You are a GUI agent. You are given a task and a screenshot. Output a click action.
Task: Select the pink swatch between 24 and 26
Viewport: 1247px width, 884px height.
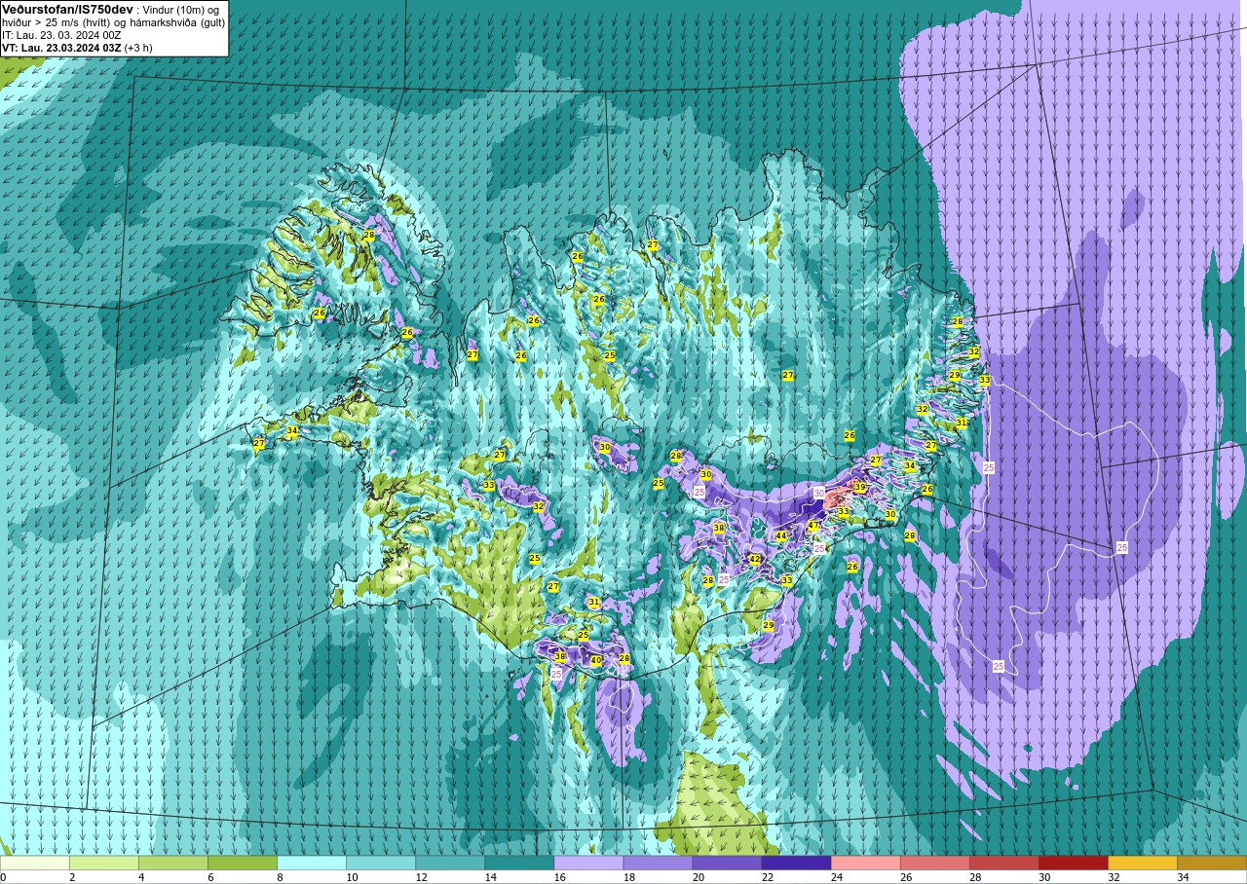pos(865,863)
